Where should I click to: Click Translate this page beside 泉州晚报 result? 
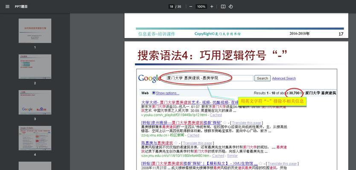[246, 123]
